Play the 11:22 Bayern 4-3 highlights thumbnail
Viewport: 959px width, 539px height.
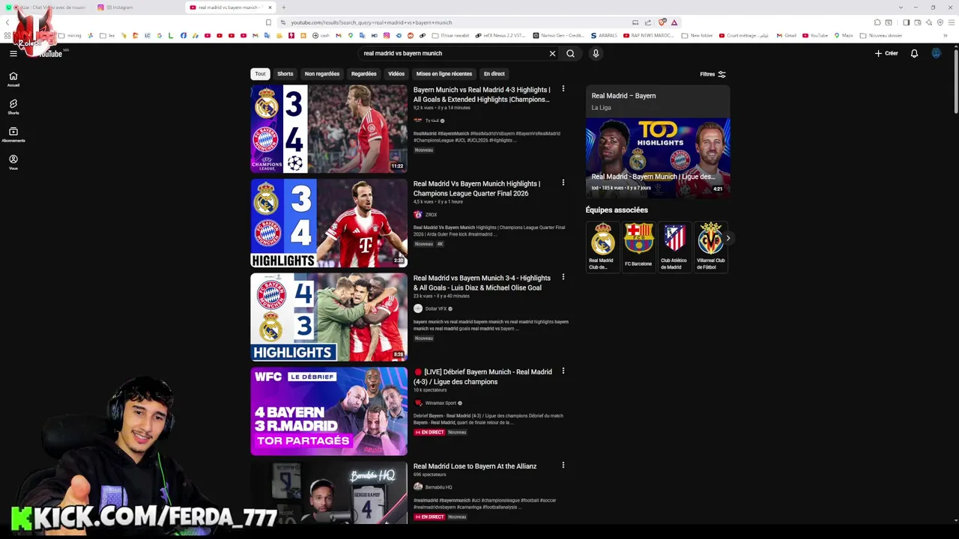click(329, 129)
